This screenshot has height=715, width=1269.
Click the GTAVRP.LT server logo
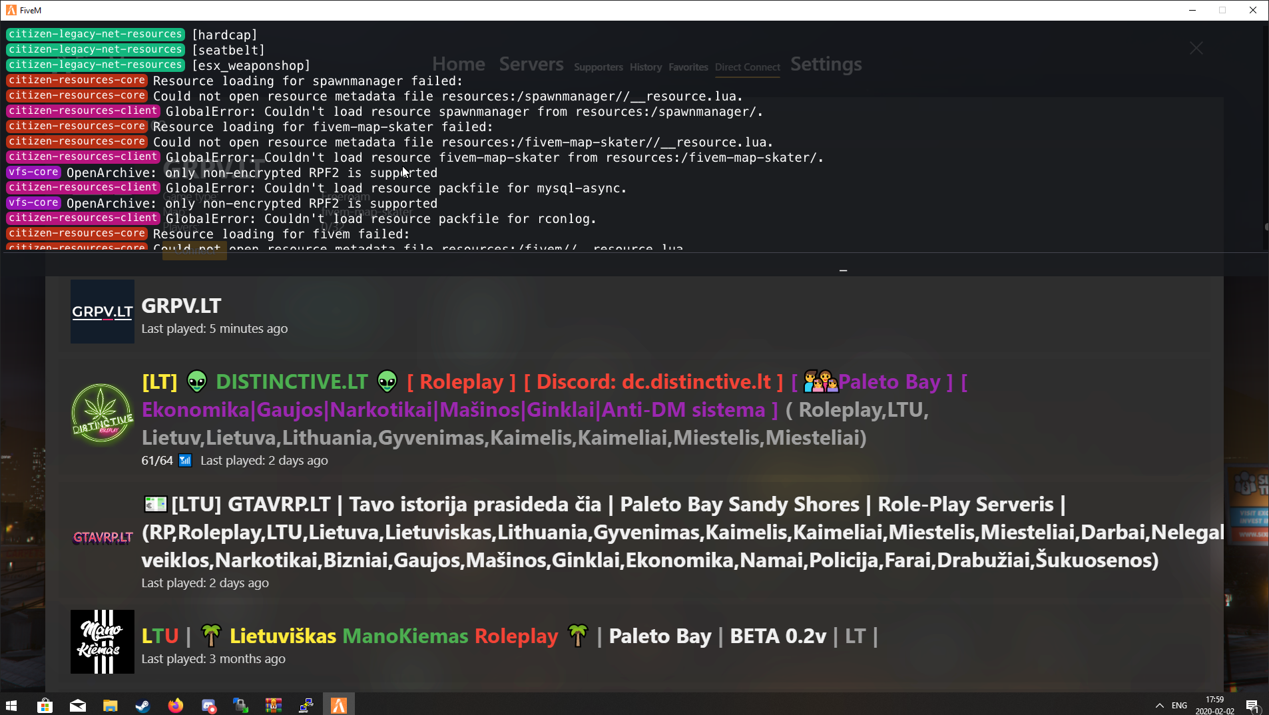pyautogui.click(x=102, y=537)
